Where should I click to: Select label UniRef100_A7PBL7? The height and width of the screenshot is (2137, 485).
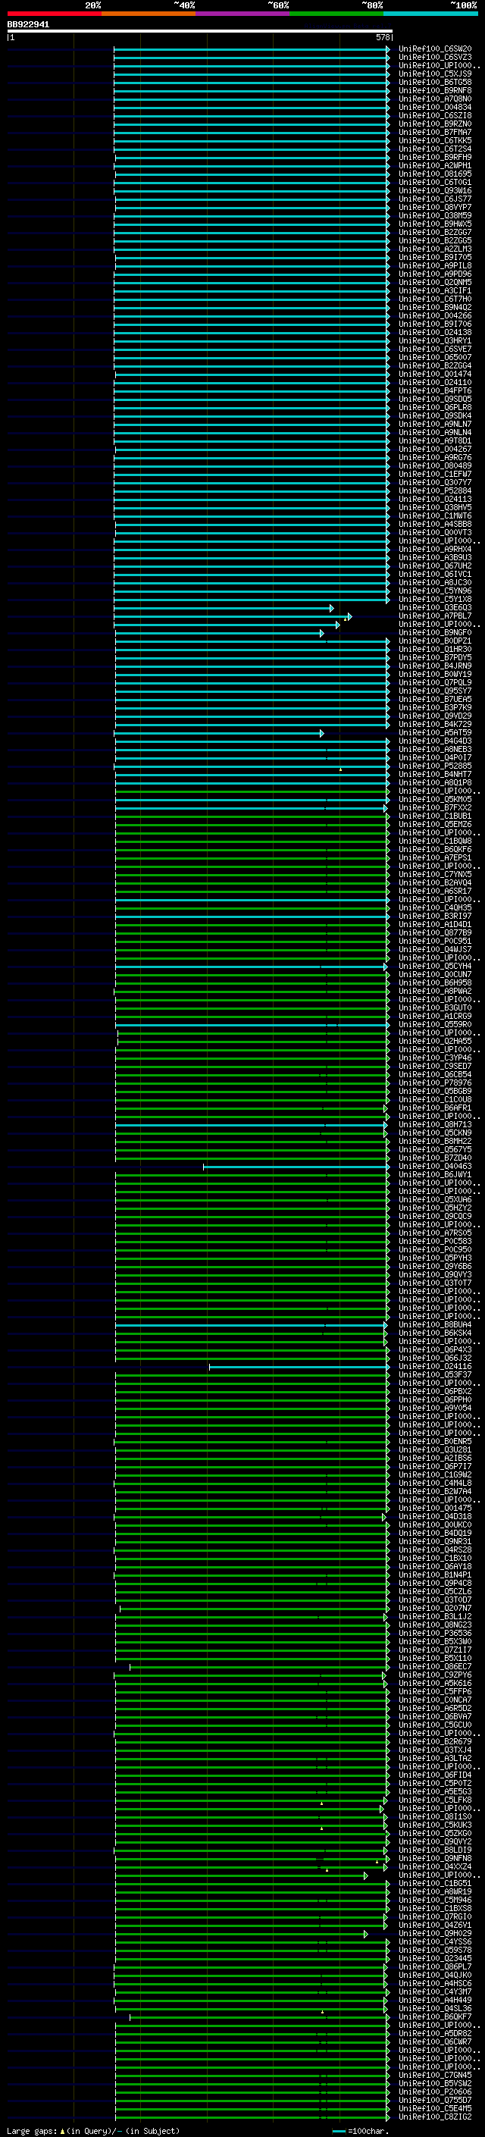435,616
